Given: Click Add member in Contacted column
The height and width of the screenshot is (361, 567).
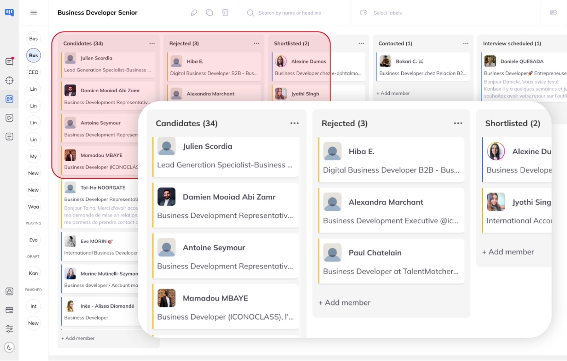Looking at the screenshot, I should click(393, 93).
